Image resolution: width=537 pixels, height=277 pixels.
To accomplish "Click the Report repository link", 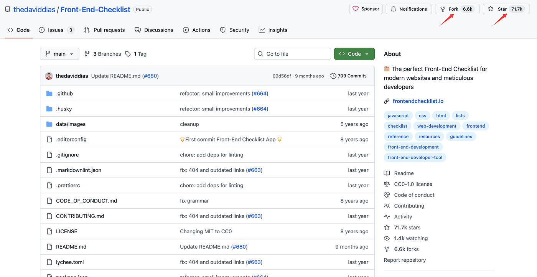I will click(x=405, y=260).
